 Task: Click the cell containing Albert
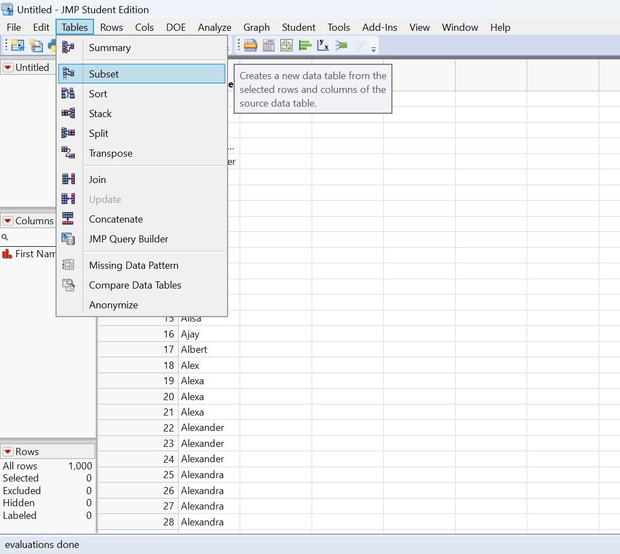pyautogui.click(x=194, y=350)
